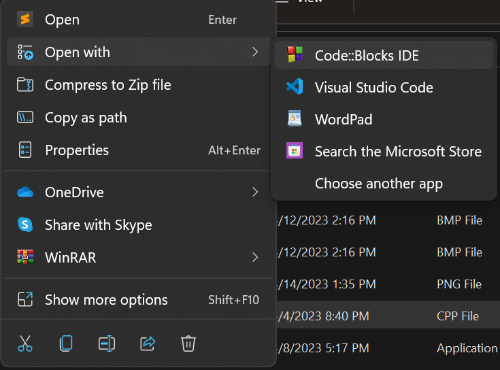Screen dimensions: 500x370
Task: Click Copy as path entry
Action: (x=86, y=118)
